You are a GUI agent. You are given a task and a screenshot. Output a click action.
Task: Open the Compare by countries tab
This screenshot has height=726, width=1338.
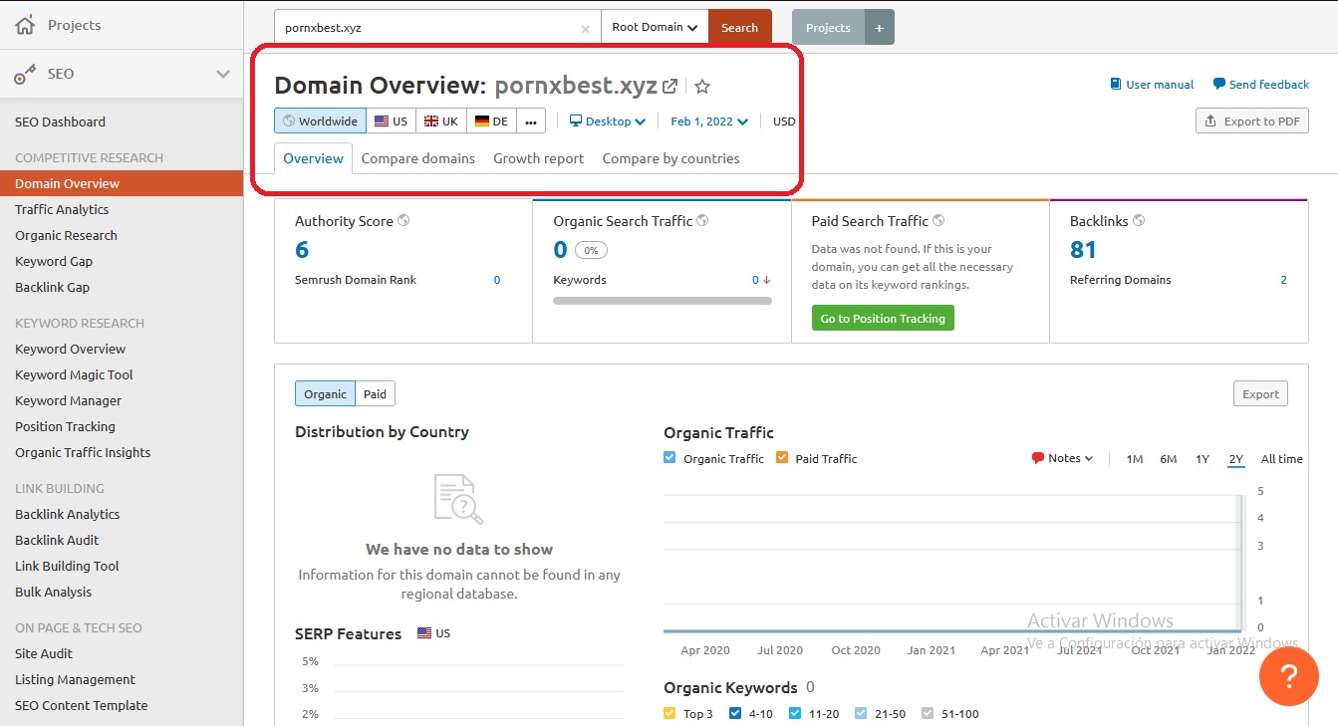tap(670, 158)
